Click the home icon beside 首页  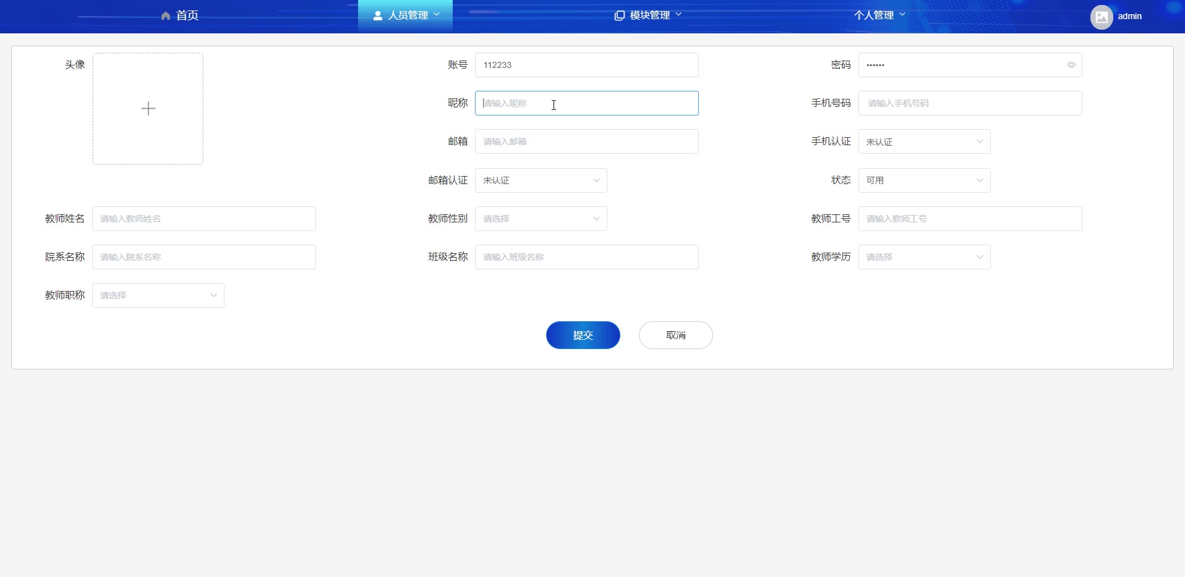[166, 15]
